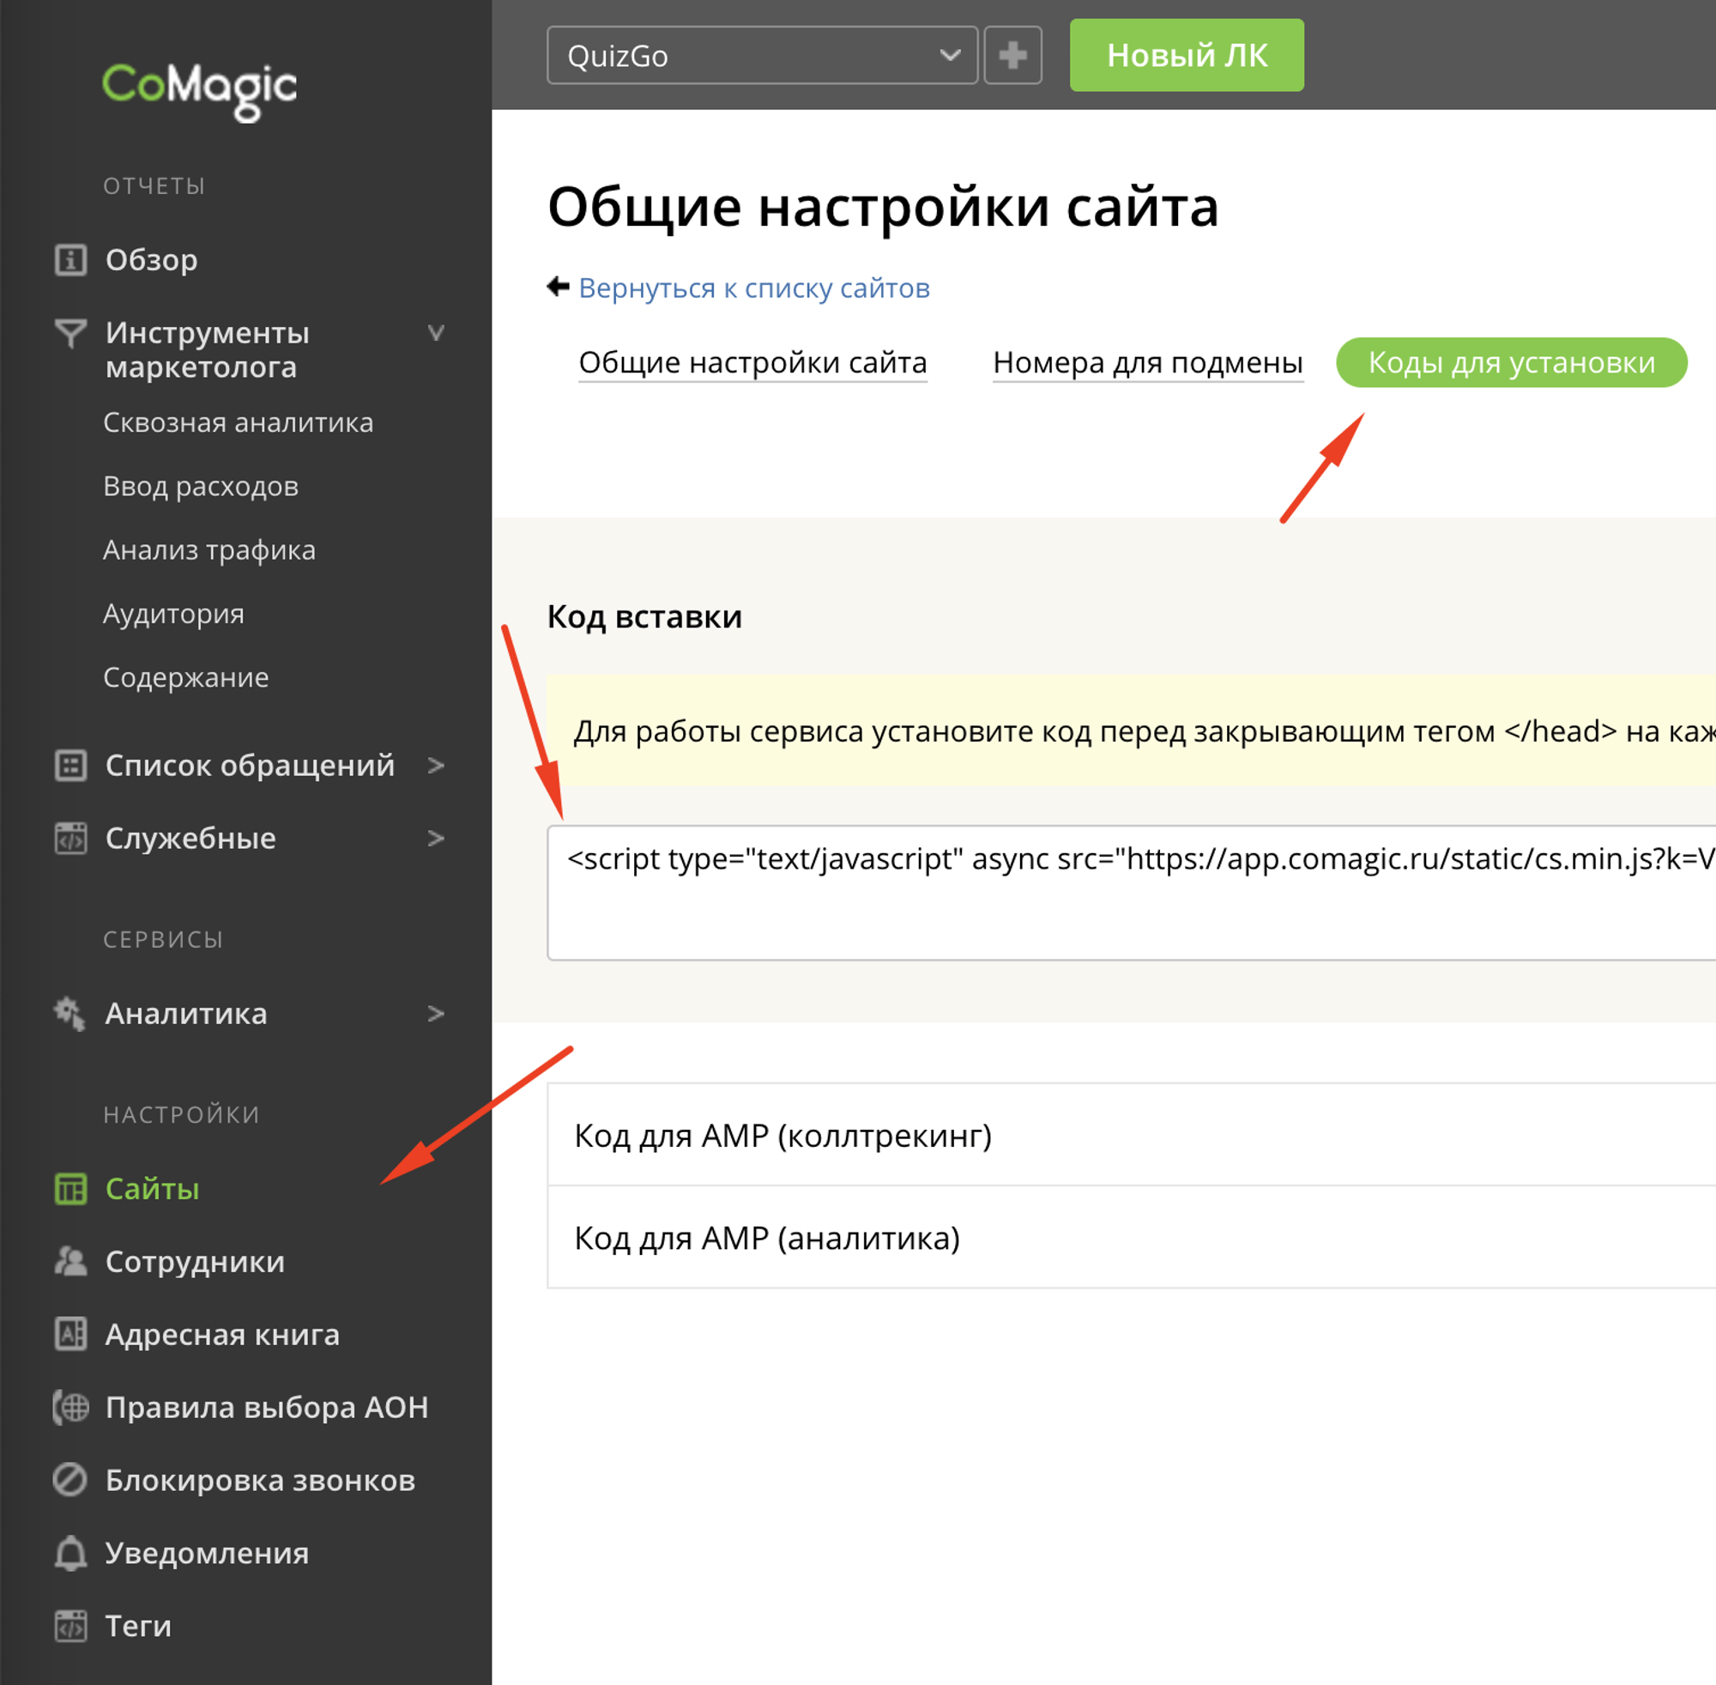Click the back arrow icon before Вернуться

pyautogui.click(x=559, y=287)
